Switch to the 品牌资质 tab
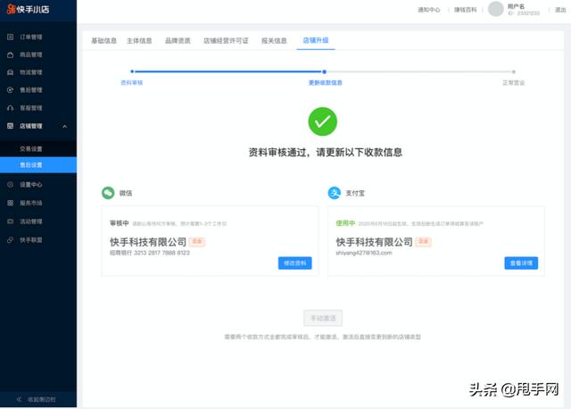Image resolution: width=571 pixels, height=409 pixels. tap(178, 40)
